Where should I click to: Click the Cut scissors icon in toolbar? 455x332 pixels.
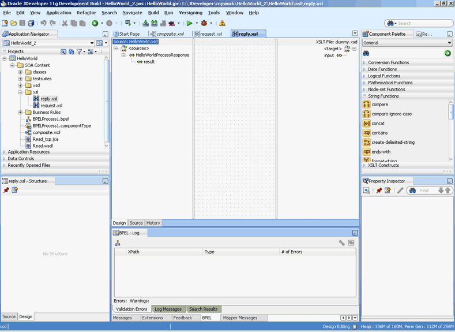(x=65, y=23)
